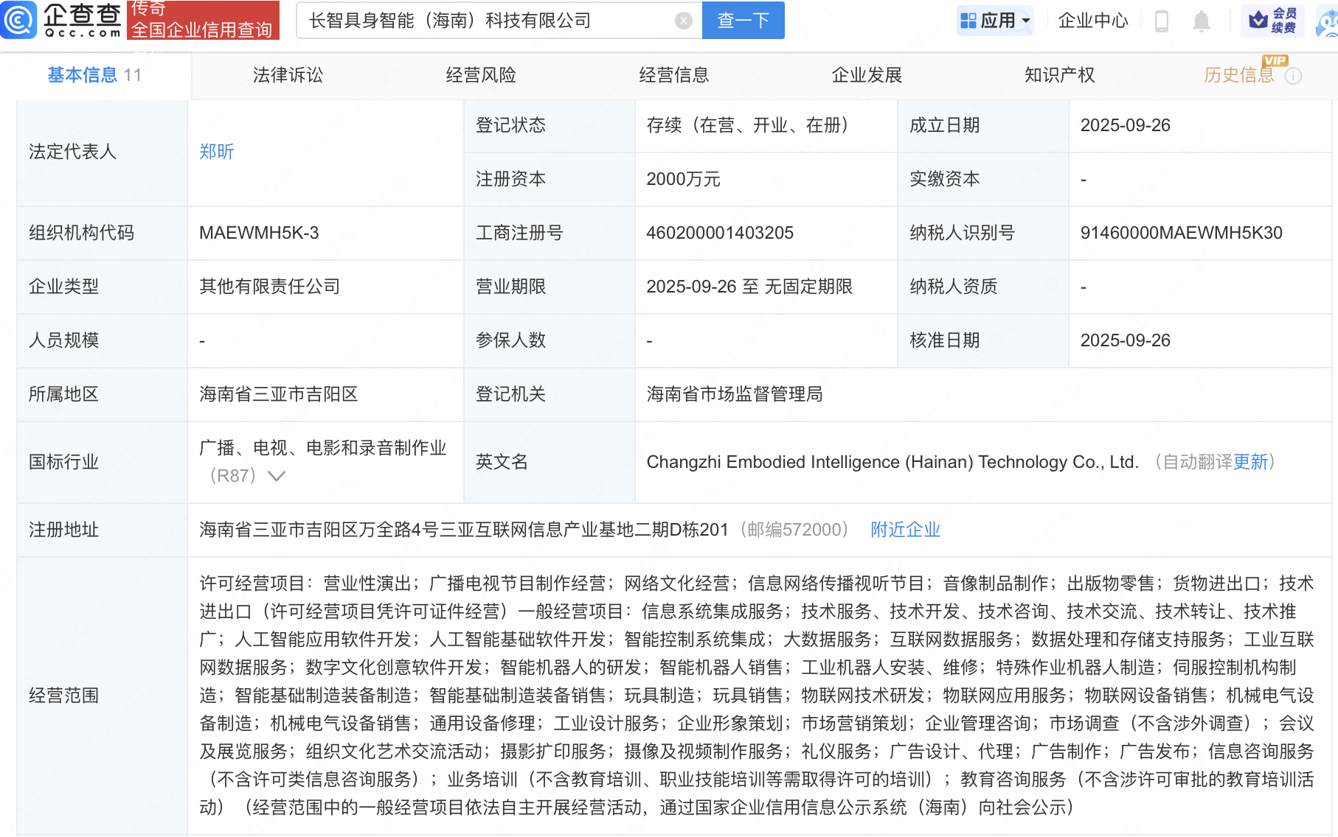Open notifications bell icon
The width and height of the screenshot is (1338, 837).
click(1201, 21)
